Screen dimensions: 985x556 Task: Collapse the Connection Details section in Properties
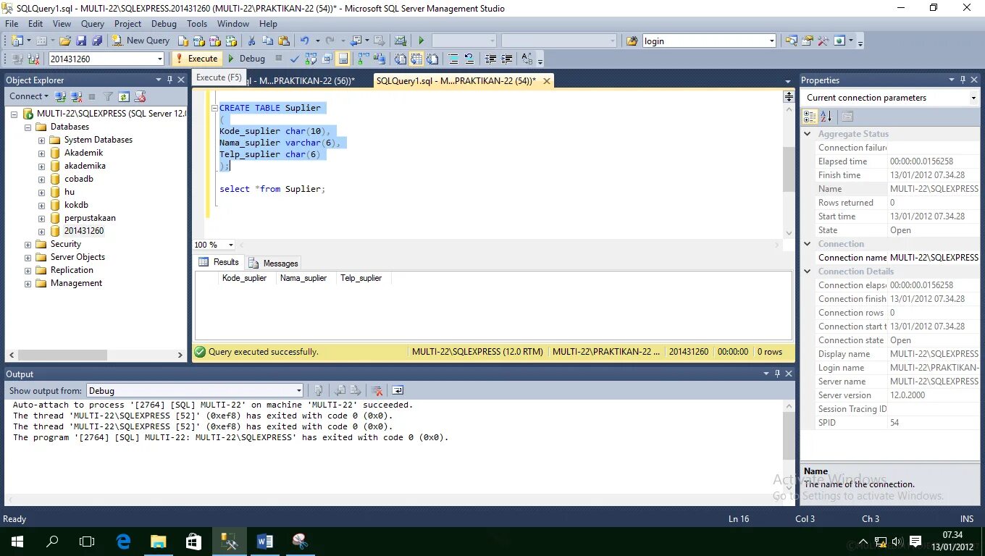[x=808, y=271]
